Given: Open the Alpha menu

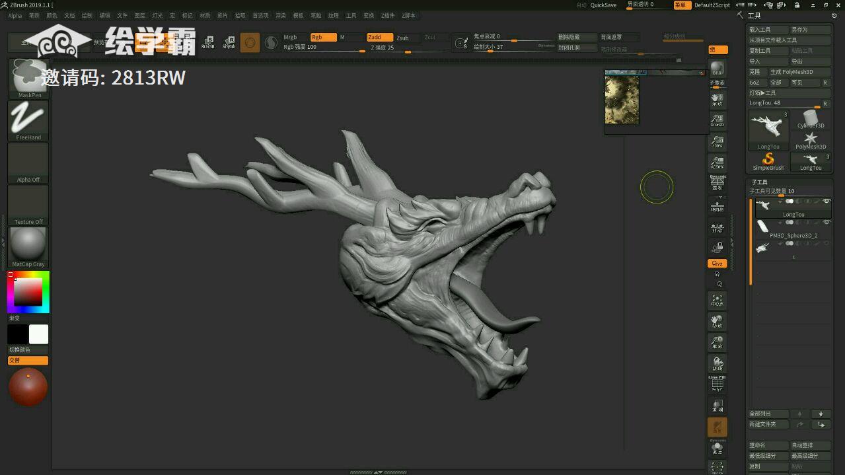Looking at the screenshot, I should point(15,15).
